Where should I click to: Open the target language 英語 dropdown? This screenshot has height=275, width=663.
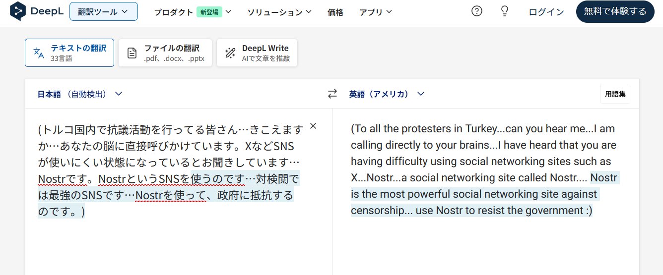[x=387, y=94]
